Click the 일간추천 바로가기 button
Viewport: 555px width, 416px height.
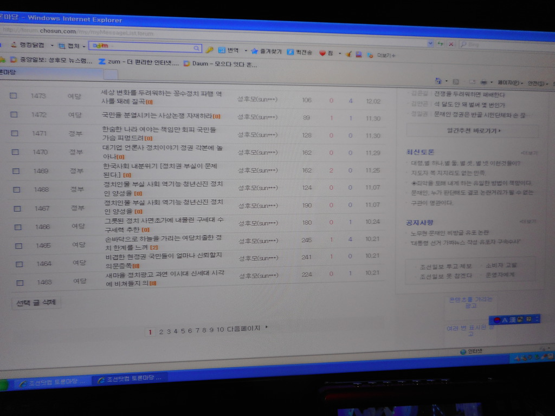(x=472, y=131)
